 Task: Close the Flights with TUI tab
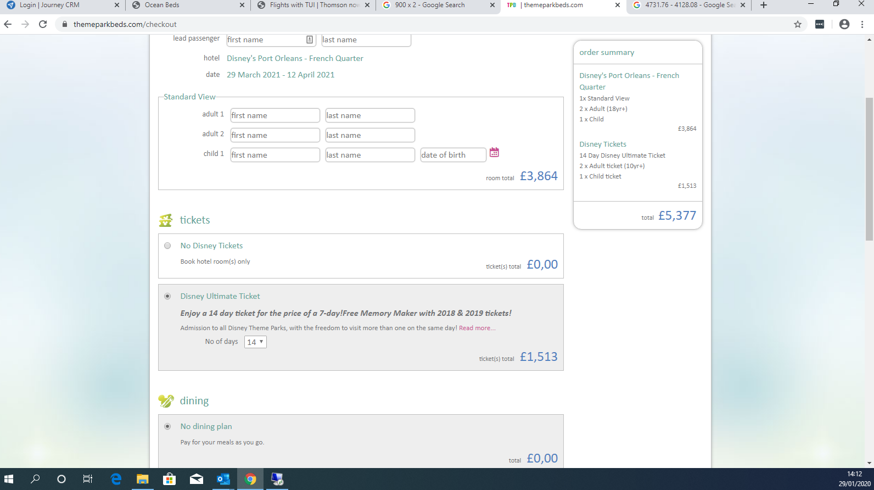pyautogui.click(x=367, y=5)
